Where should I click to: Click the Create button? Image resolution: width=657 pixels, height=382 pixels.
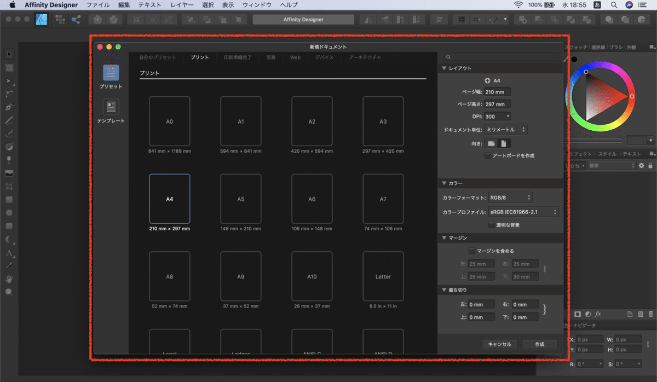coord(539,344)
